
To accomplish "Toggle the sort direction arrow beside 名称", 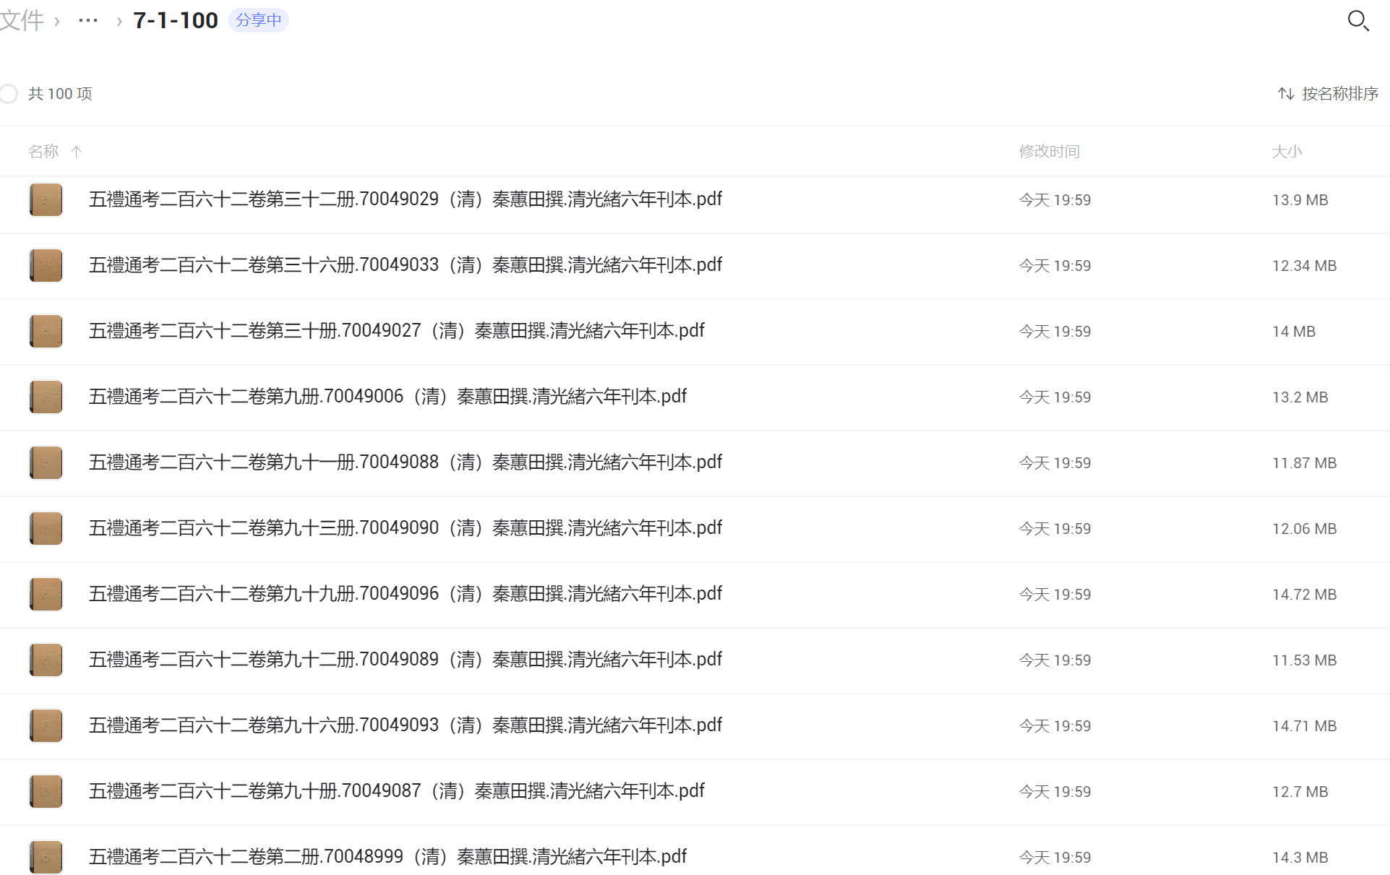I will (x=77, y=152).
